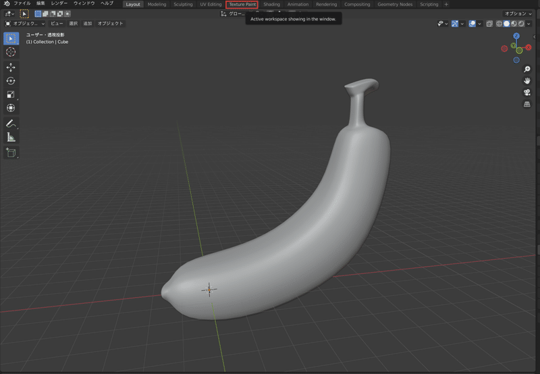Click the pan hand viewport icon
The height and width of the screenshot is (374, 540).
tap(527, 81)
